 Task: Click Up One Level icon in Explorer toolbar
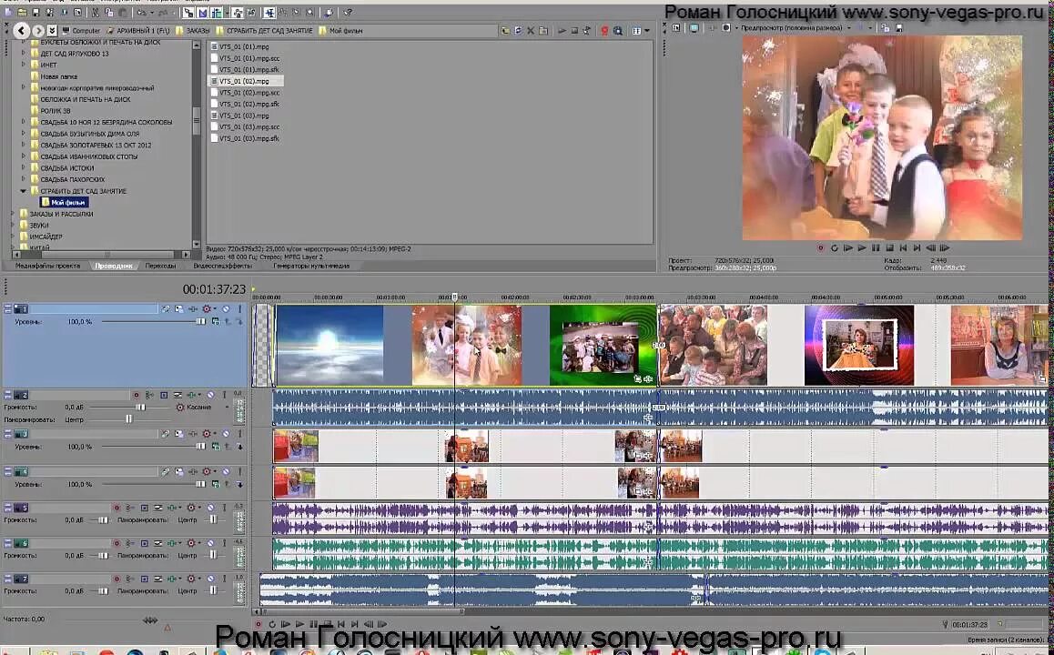tap(505, 30)
